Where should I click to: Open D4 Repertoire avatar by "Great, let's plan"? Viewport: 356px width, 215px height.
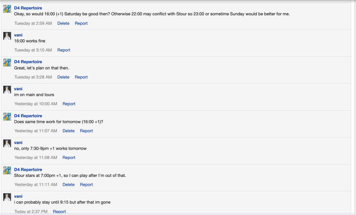(7, 63)
